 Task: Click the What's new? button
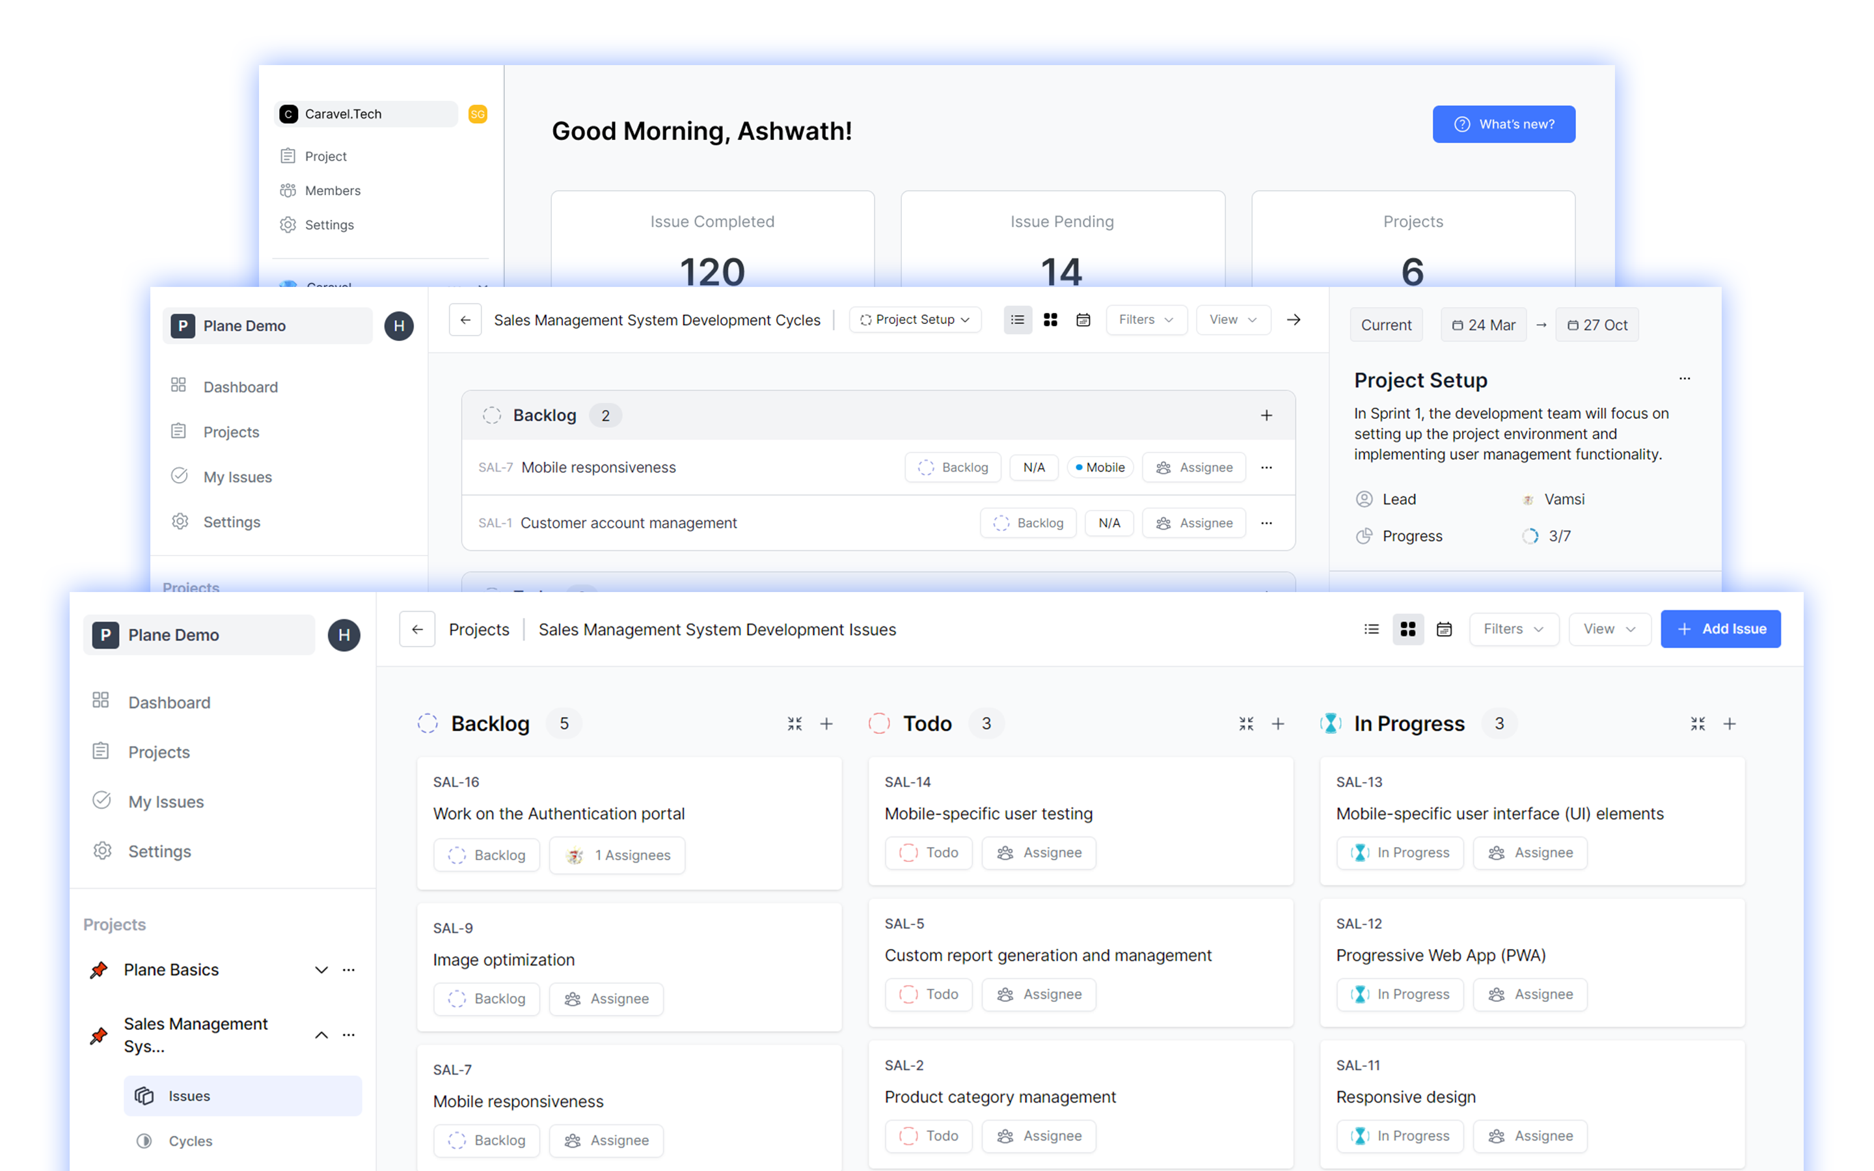pyautogui.click(x=1503, y=124)
